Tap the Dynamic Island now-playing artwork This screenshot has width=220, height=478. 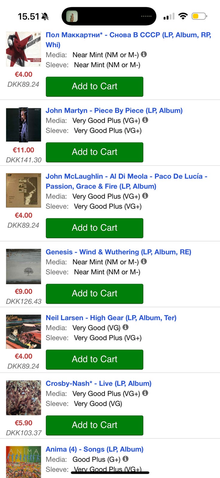pos(72,16)
